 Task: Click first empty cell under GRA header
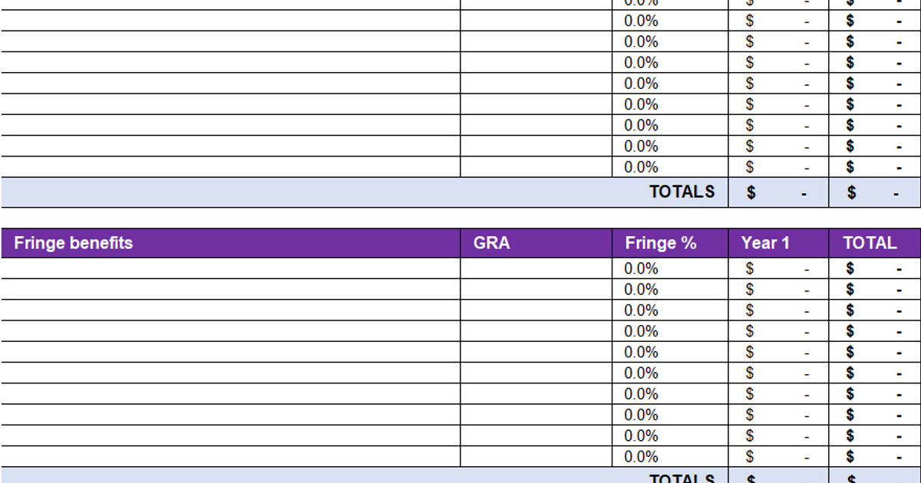536,268
